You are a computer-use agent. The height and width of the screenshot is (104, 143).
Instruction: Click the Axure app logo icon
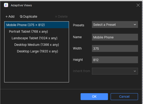6,5
